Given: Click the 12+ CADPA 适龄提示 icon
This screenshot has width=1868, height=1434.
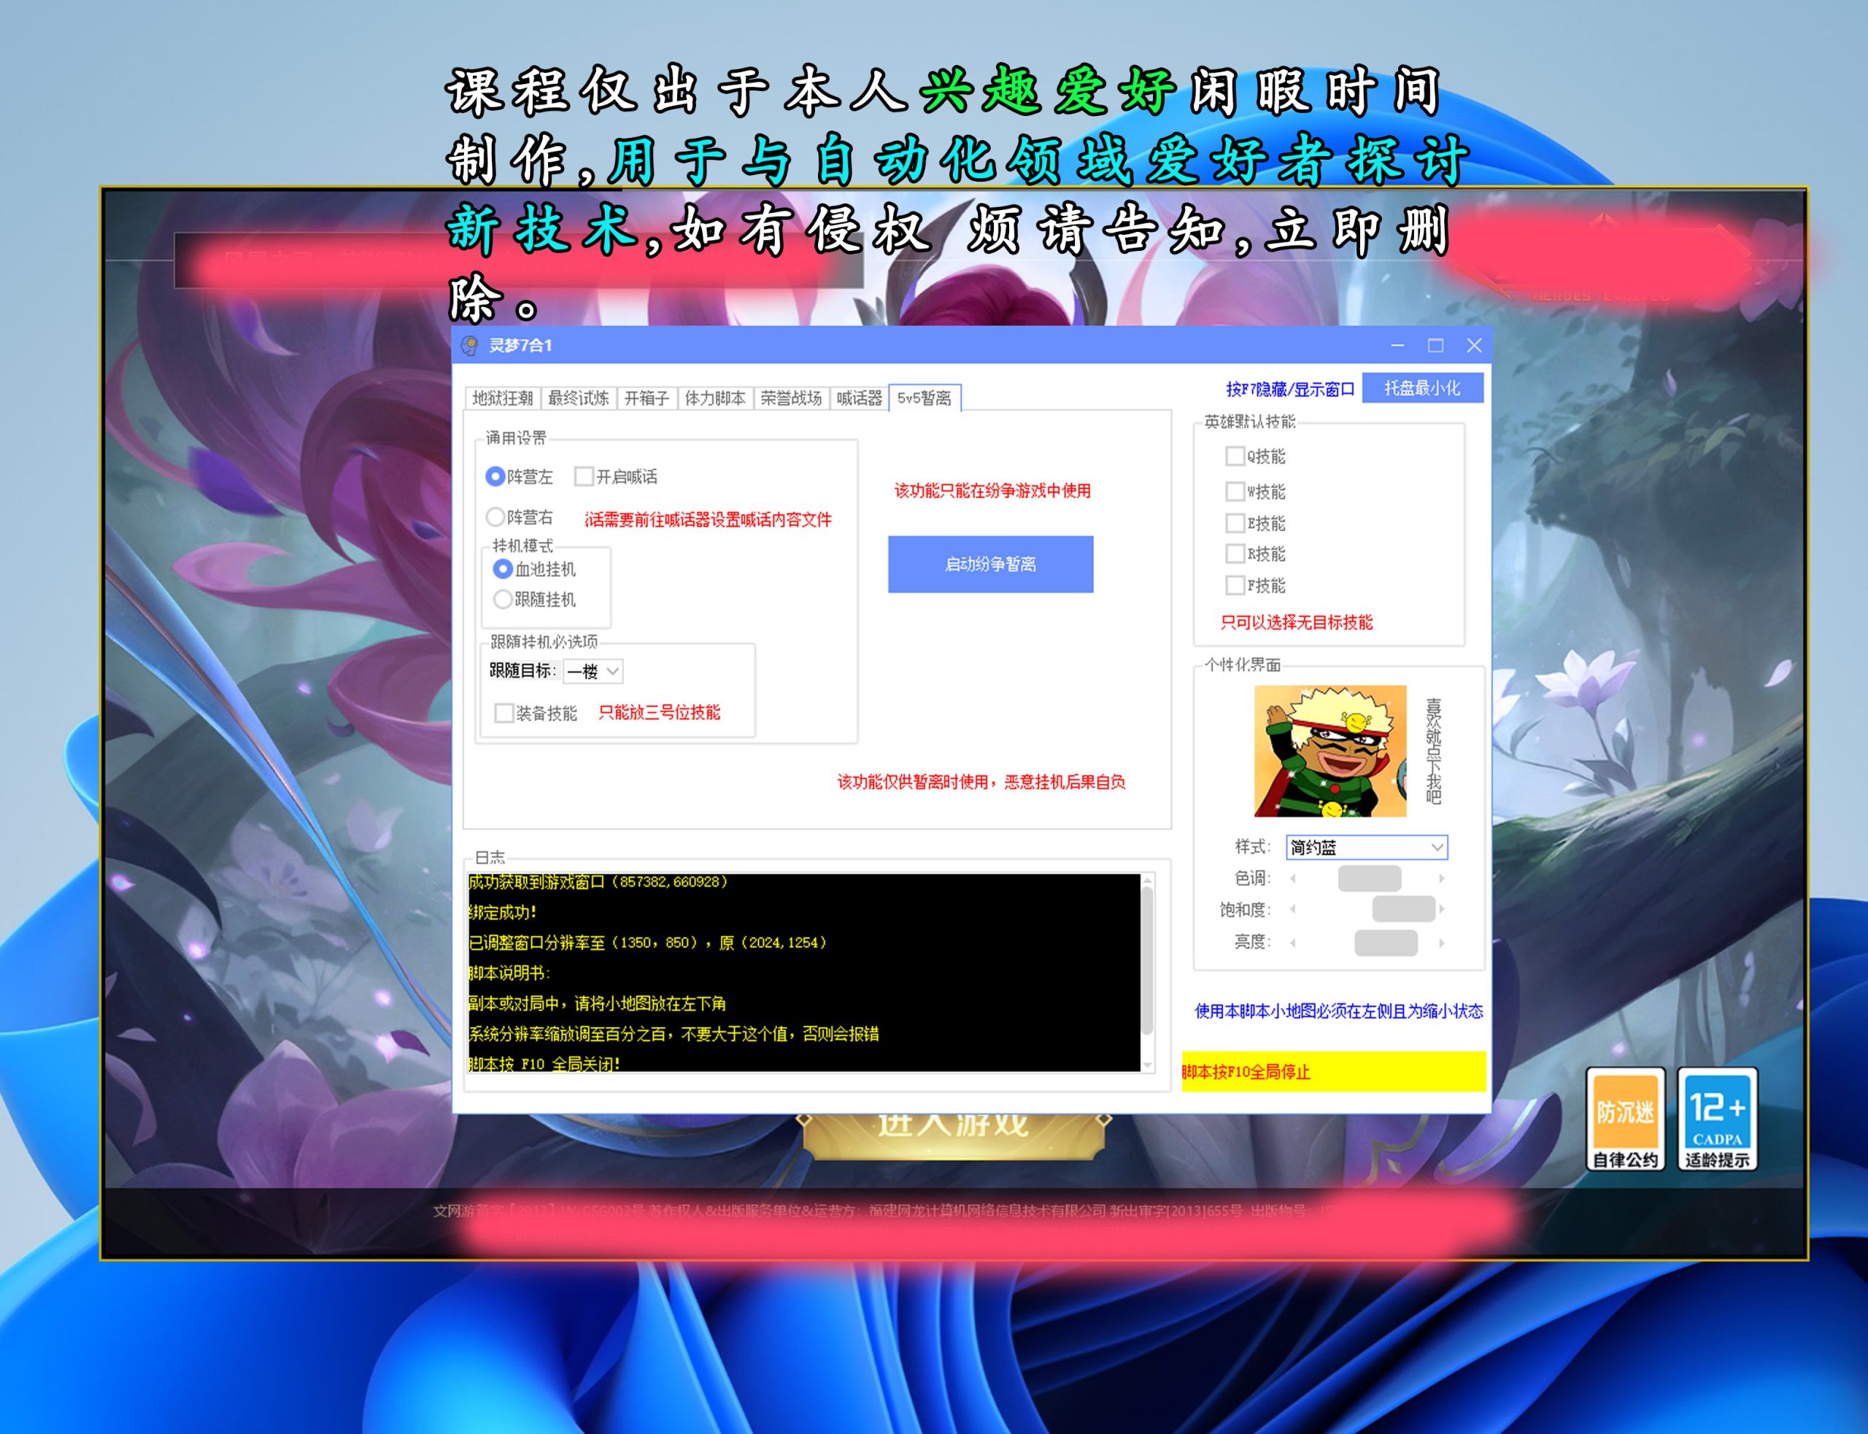Looking at the screenshot, I should (1716, 1118).
